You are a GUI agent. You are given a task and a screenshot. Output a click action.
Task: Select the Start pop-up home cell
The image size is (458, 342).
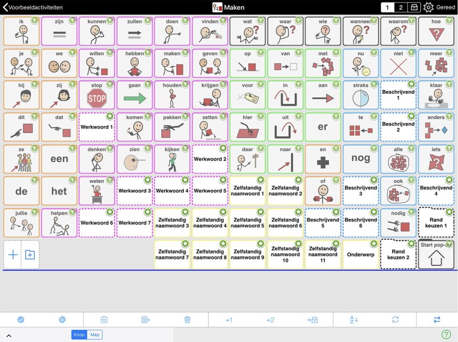pyautogui.click(x=436, y=255)
